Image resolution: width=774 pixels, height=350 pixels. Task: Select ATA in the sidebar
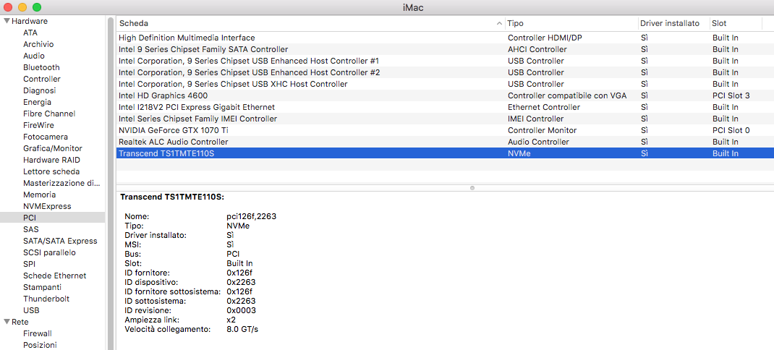click(x=30, y=33)
